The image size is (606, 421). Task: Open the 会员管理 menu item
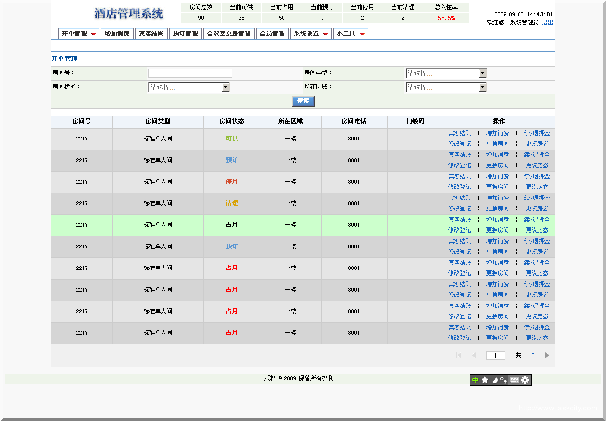[x=272, y=34]
